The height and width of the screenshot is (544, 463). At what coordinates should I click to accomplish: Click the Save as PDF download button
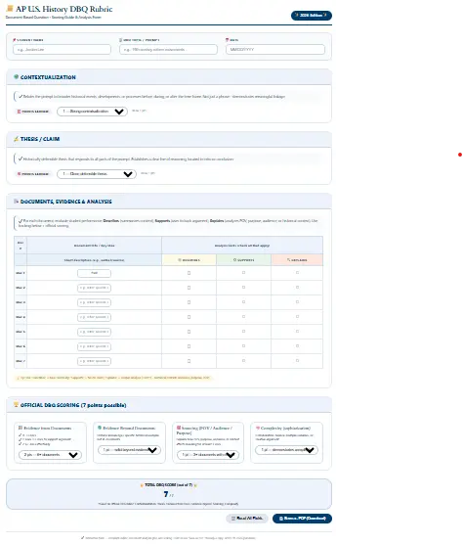(x=303, y=519)
